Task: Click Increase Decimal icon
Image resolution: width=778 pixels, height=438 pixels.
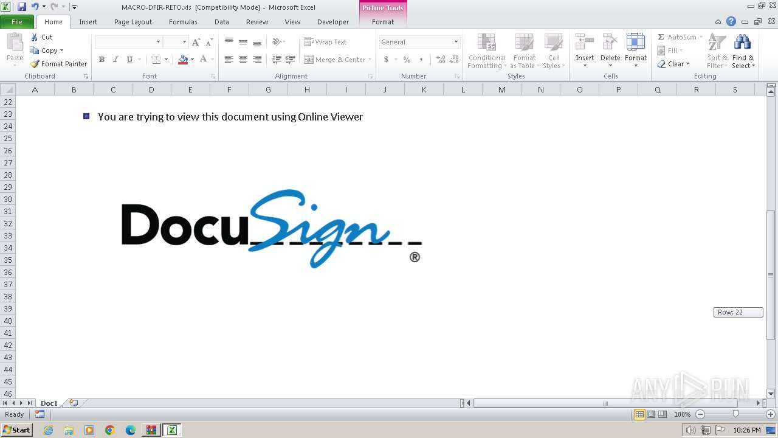Action: (x=440, y=60)
